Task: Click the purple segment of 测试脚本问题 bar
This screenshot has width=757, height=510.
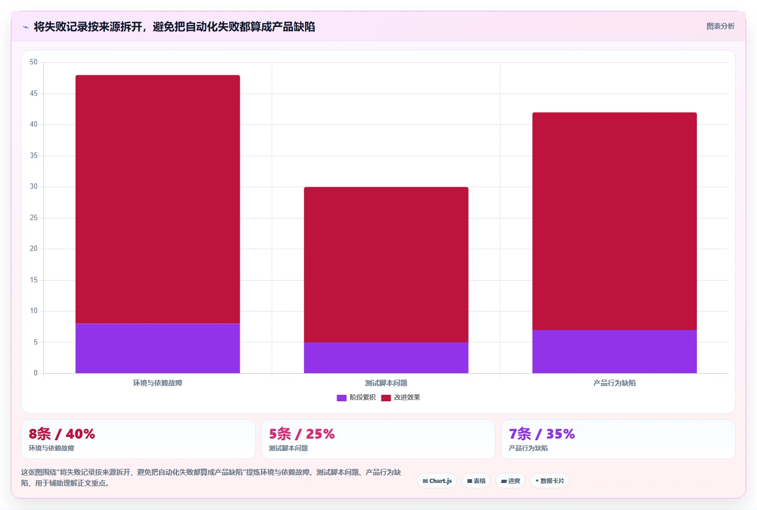Action: coord(386,357)
